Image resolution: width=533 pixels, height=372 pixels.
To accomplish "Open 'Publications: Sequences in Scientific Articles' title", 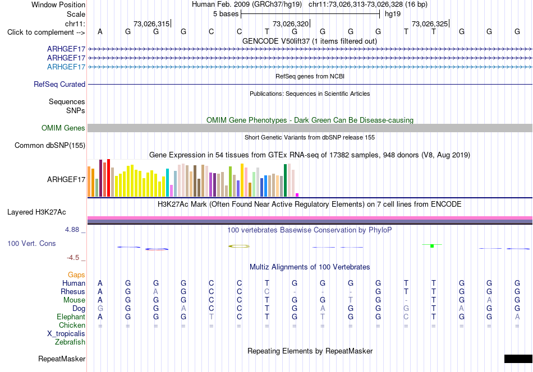I will tap(310, 94).
